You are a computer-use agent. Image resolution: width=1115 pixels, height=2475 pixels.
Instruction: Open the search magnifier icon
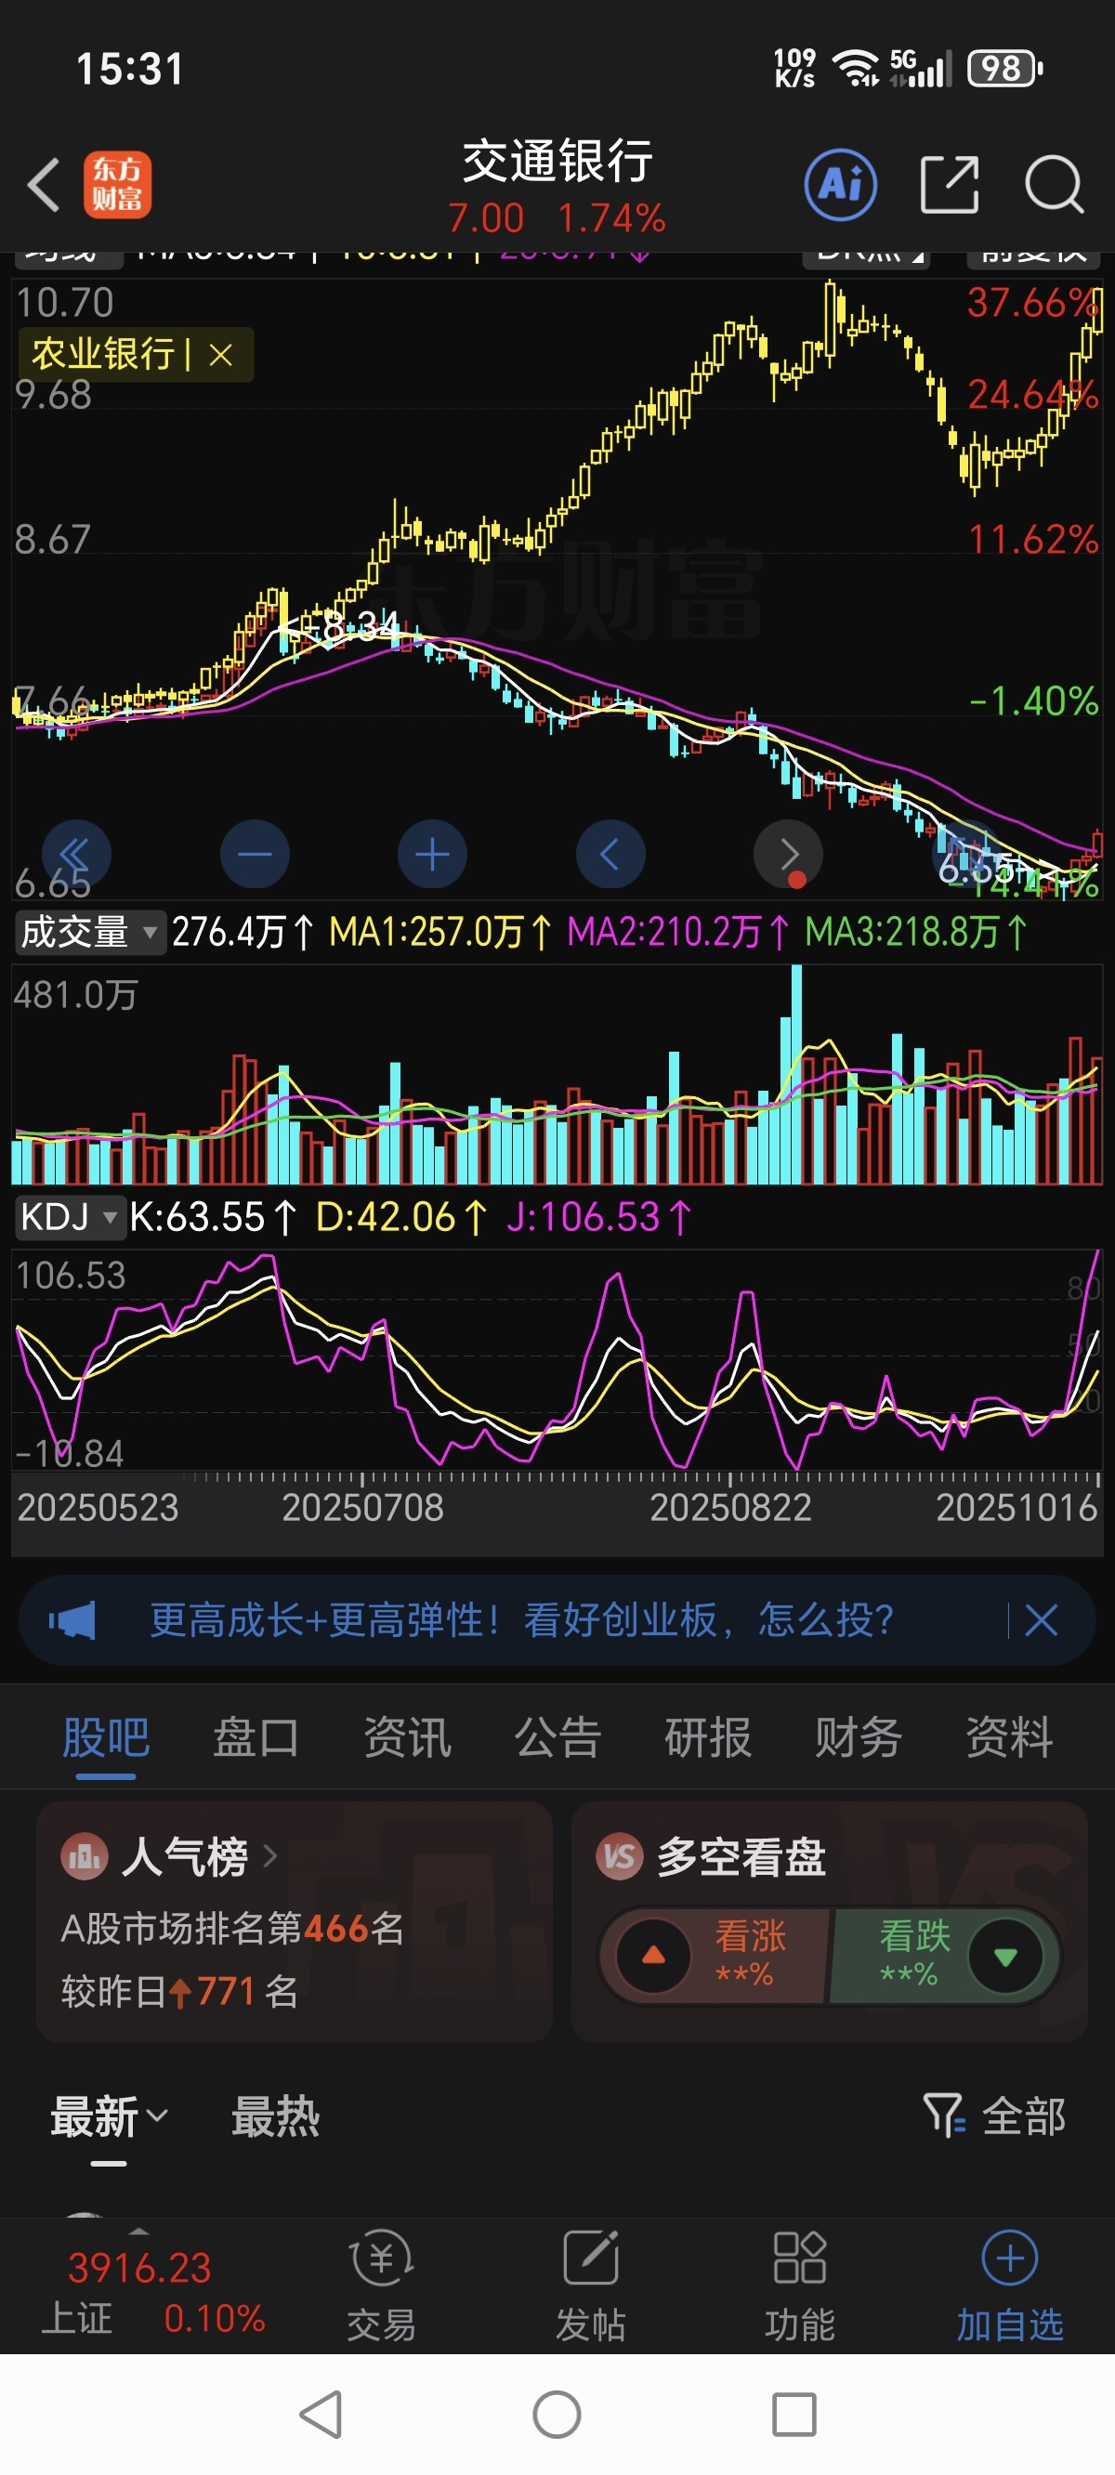point(1055,184)
